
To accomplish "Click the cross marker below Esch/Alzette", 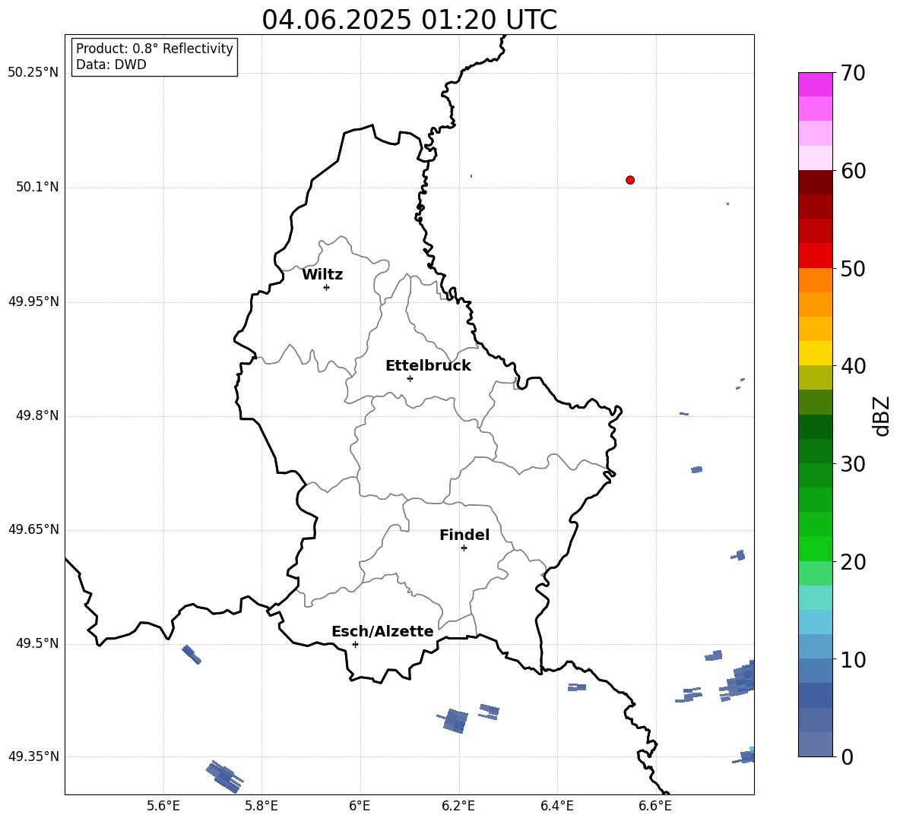I will [355, 644].
